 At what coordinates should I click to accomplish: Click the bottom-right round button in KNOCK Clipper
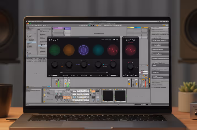click(x=133, y=76)
